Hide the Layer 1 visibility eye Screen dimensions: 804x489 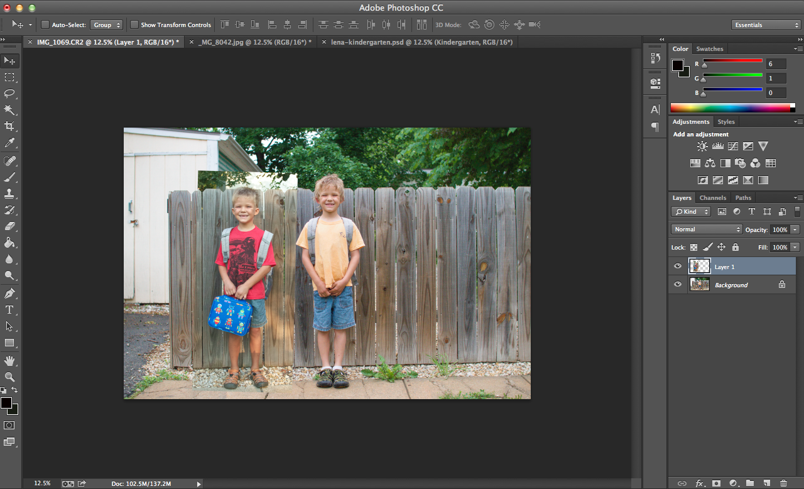678,266
